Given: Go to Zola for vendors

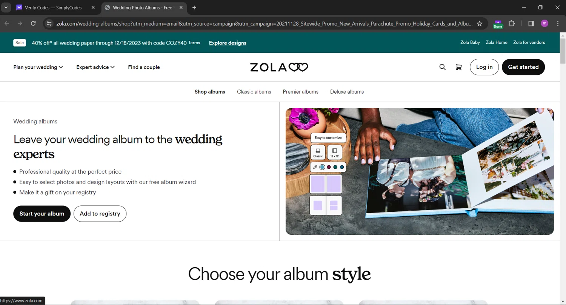Looking at the screenshot, I should click(529, 42).
